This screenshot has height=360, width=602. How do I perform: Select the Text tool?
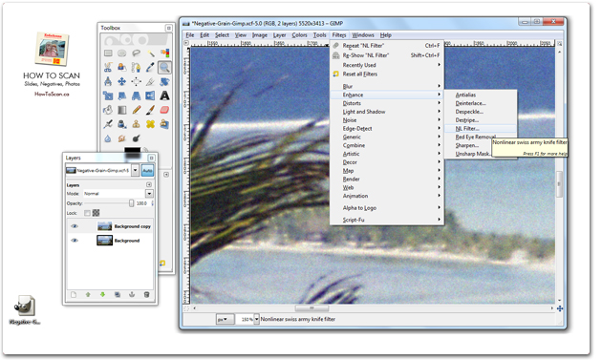coord(164,95)
